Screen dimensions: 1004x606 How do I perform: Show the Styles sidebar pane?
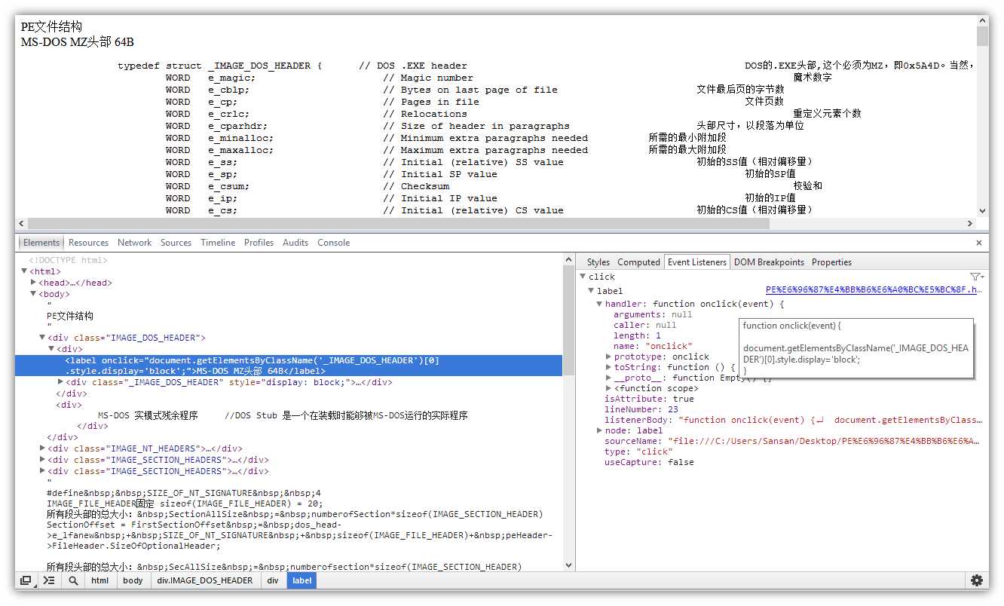coord(598,262)
